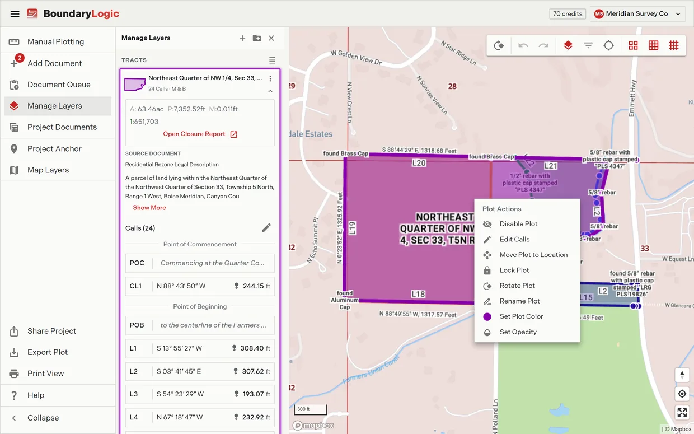Choose Set Opacity menu entry
The height and width of the screenshot is (434, 694).
coord(527,332)
